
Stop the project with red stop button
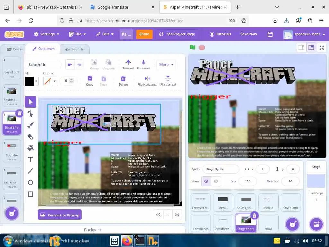coord(202,48)
